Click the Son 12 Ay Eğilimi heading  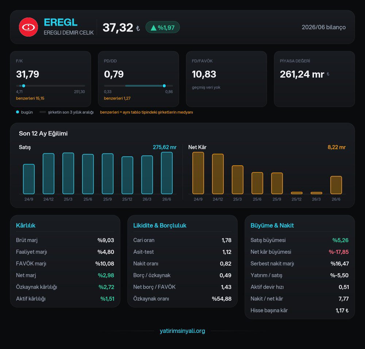[x=43, y=134]
